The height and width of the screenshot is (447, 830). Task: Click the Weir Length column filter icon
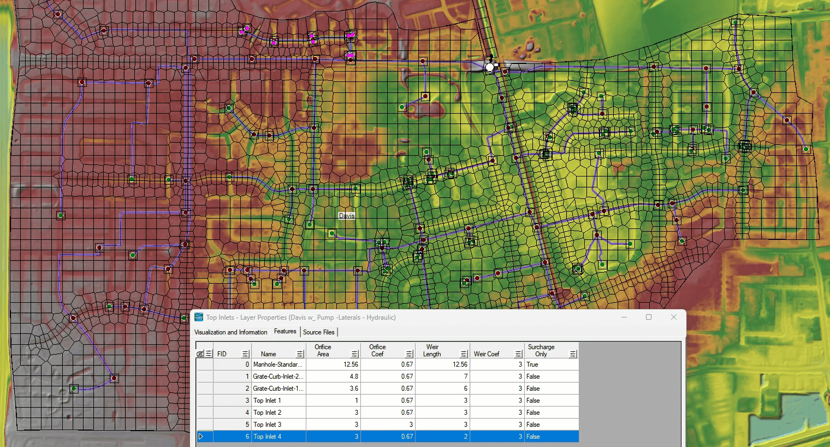coord(464,354)
